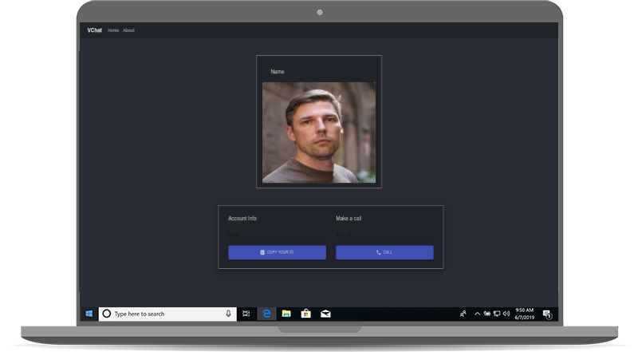Open the Mail app from taskbar
This screenshot has height=352, width=638.
coord(325,314)
